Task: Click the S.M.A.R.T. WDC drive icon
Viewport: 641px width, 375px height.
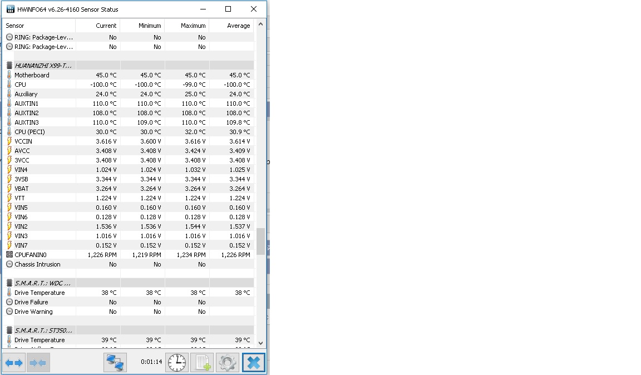Action: point(9,283)
